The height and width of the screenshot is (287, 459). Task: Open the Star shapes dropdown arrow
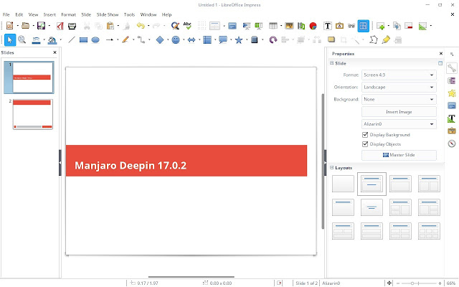coord(247,39)
